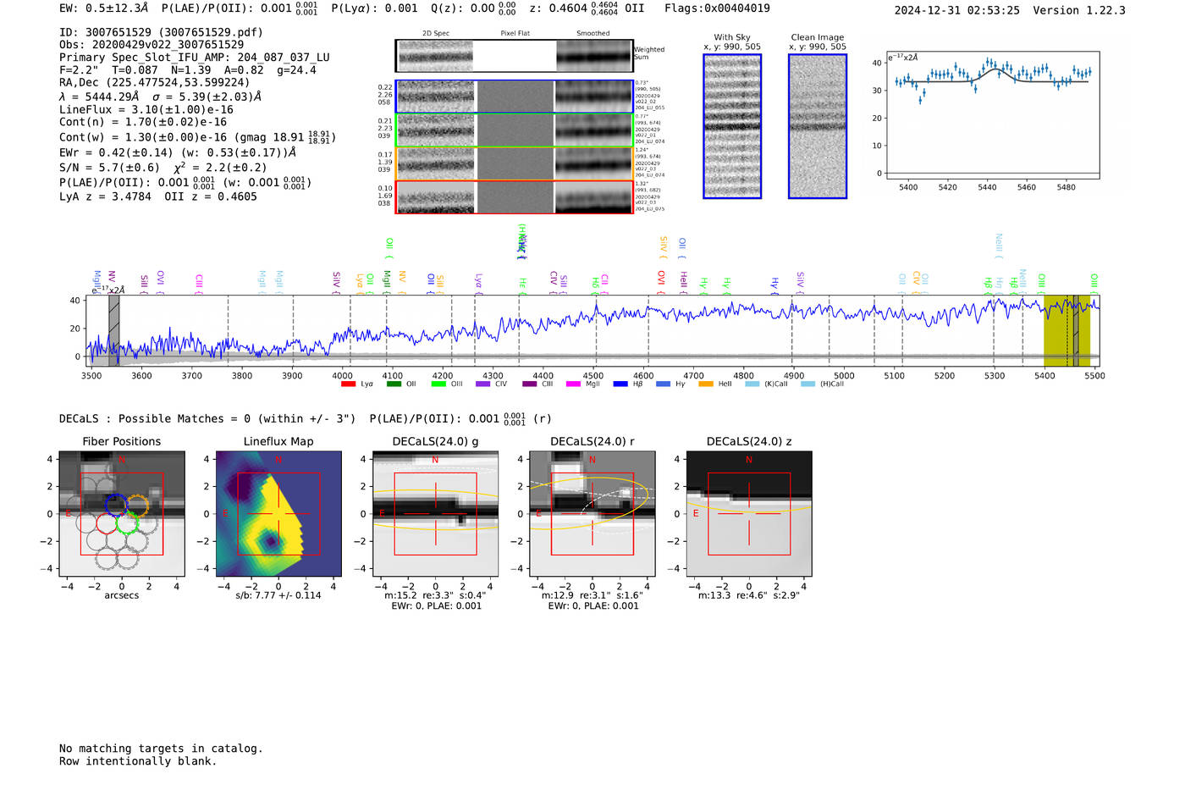This screenshot has height=807, width=1185.
Task: Click the Weighted Sum 2D spectrum row
Action: click(515, 56)
